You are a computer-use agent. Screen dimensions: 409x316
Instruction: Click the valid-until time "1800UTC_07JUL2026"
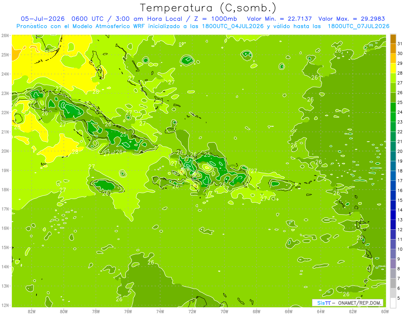pos(358,26)
